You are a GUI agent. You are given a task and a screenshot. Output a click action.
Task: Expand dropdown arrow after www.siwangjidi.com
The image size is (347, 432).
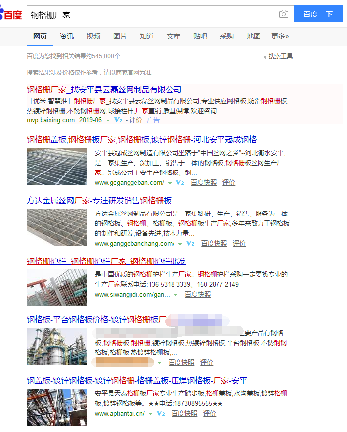[175, 295]
